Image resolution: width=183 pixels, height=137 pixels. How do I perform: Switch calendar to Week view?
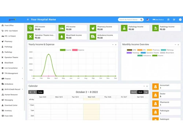tap(141, 92)
